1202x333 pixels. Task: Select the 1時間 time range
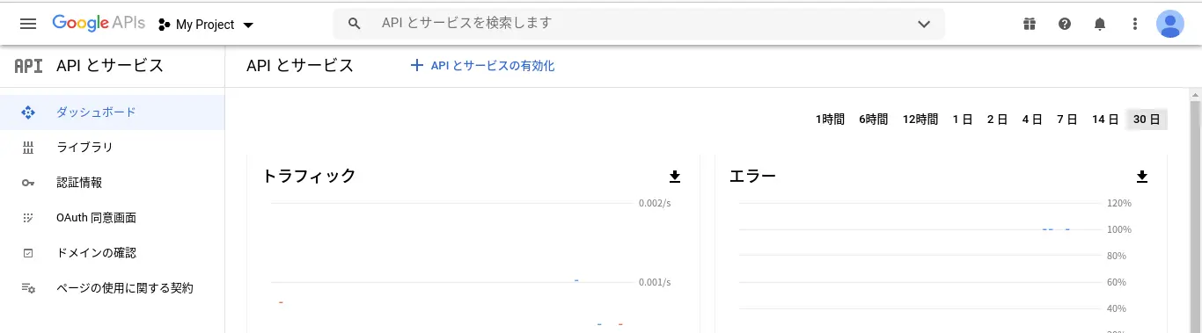click(830, 119)
